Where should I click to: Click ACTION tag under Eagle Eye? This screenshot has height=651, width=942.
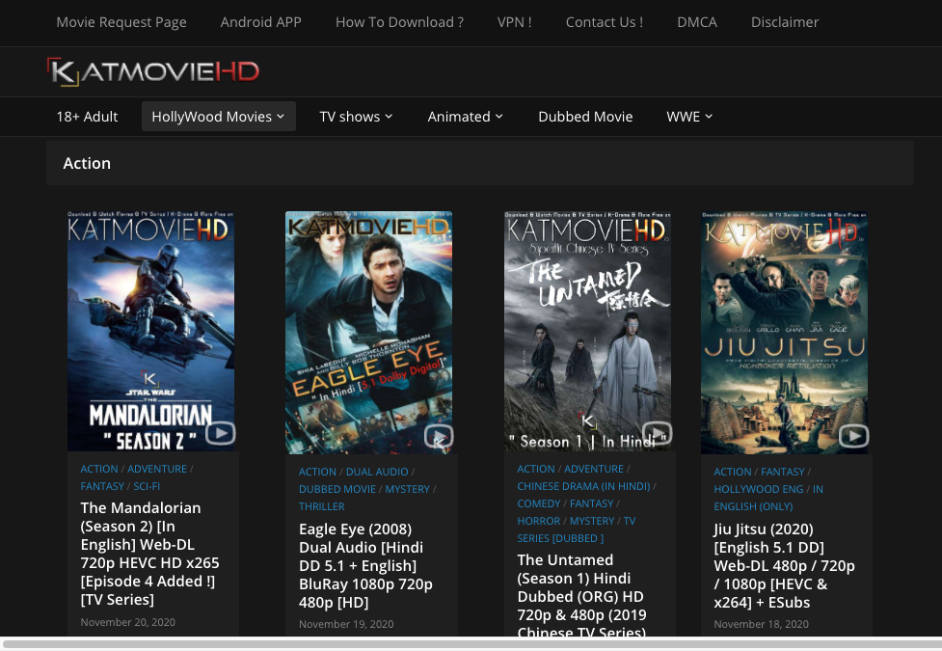click(x=317, y=472)
